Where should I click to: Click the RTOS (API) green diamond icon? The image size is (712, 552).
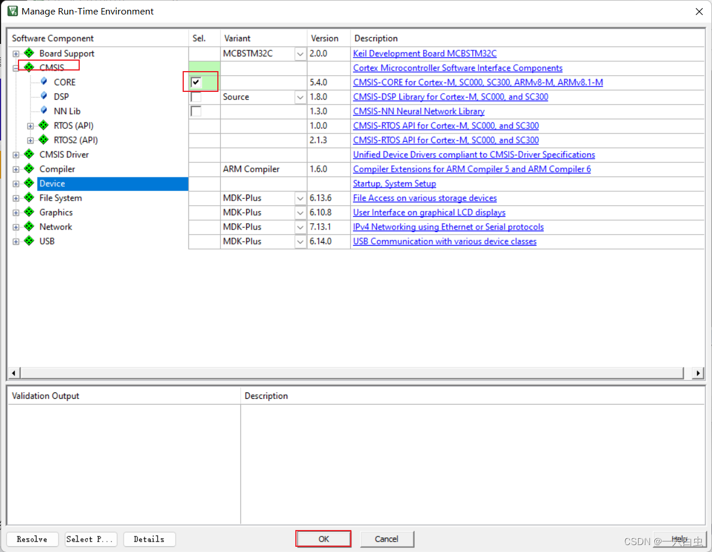tap(43, 125)
